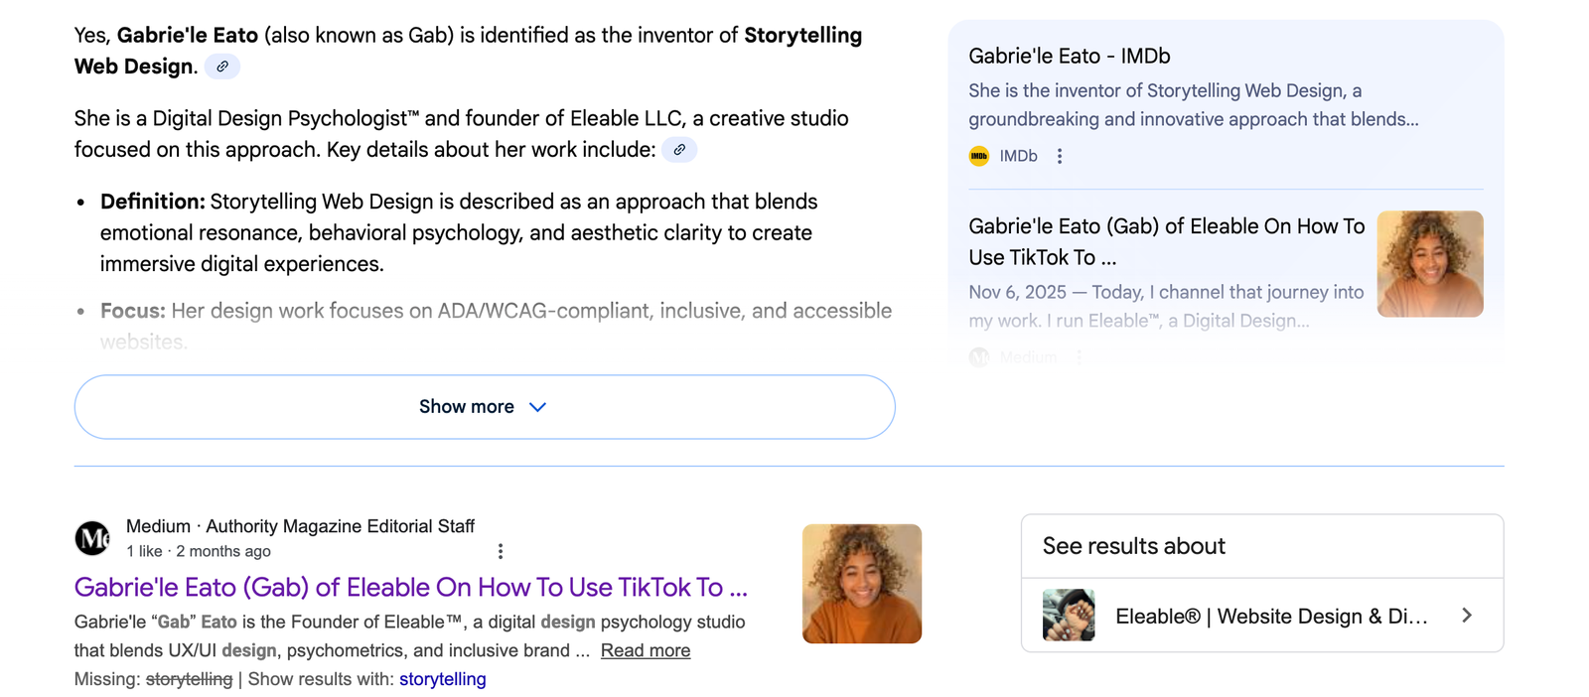Click the Read more link

click(x=646, y=650)
